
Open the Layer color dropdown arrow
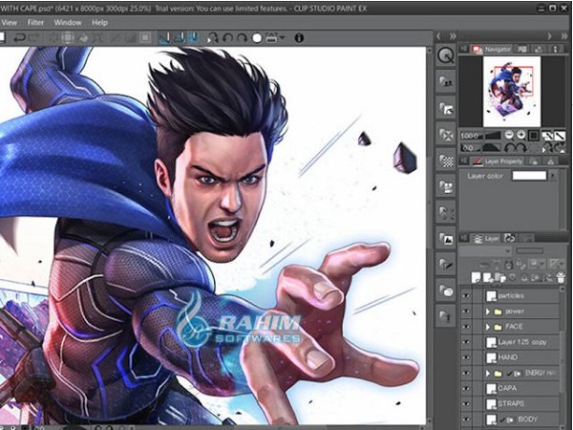coord(553,176)
